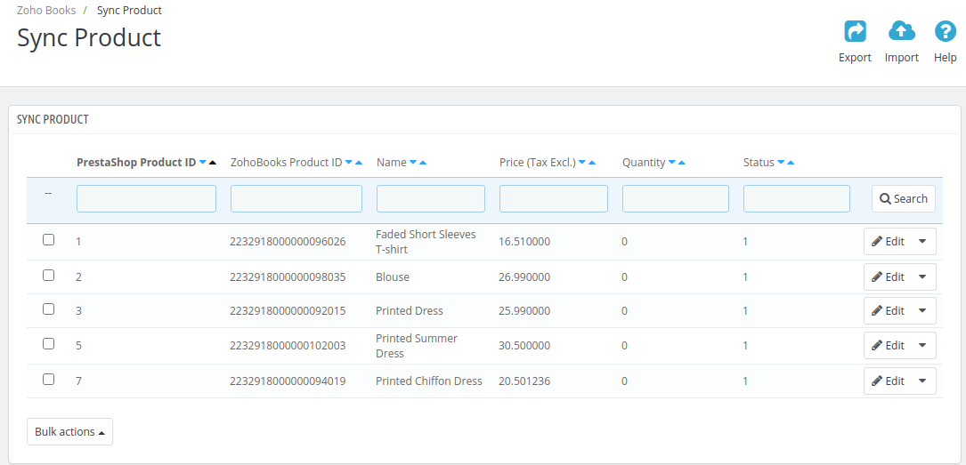Sort PrestaShop Product ID descending
This screenshot has height=465, width=966.
tap(203, 163)
